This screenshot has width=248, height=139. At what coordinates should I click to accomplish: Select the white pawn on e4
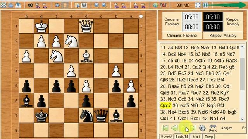click(71, 71)
